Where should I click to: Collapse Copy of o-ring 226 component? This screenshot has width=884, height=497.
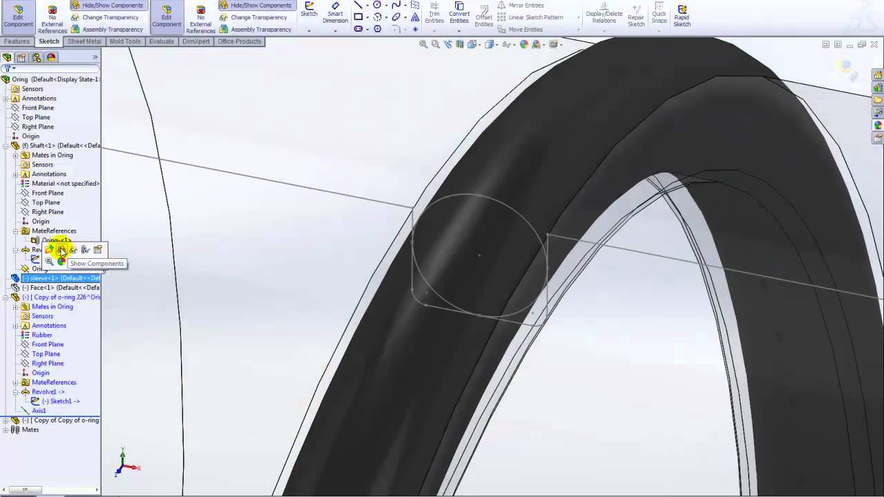(x=6, y=298)
